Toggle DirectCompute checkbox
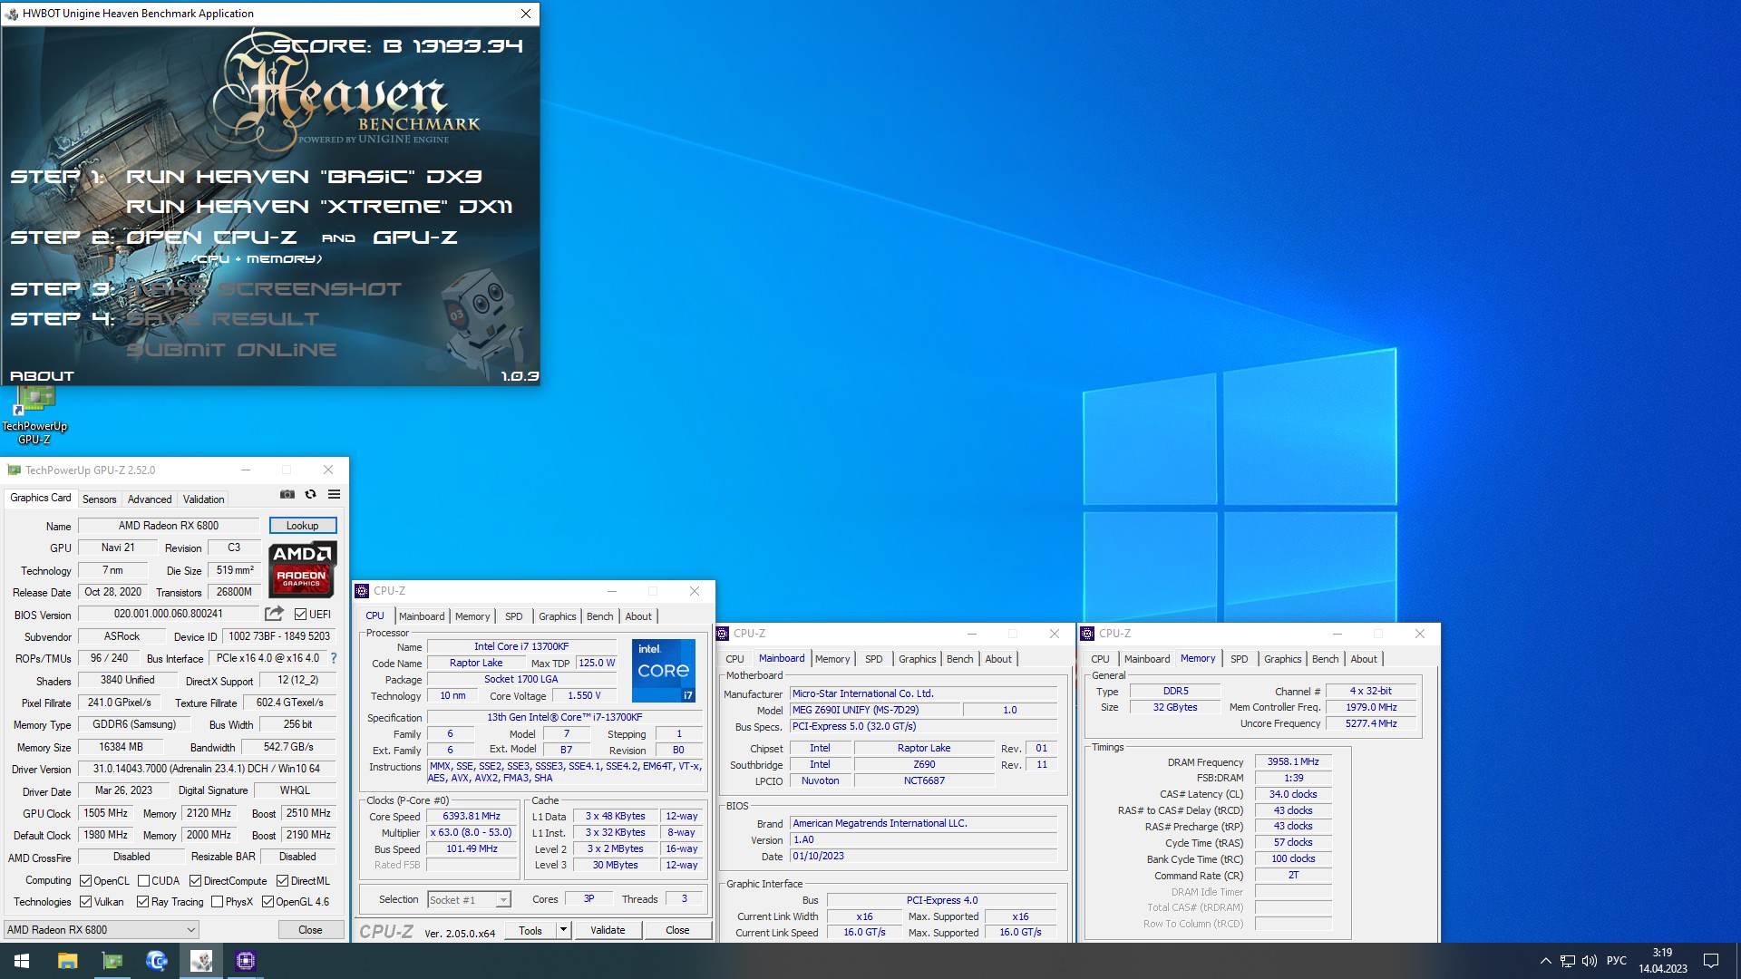Image resolution: width=1741 pixels, height=979 pixels. 195,880
